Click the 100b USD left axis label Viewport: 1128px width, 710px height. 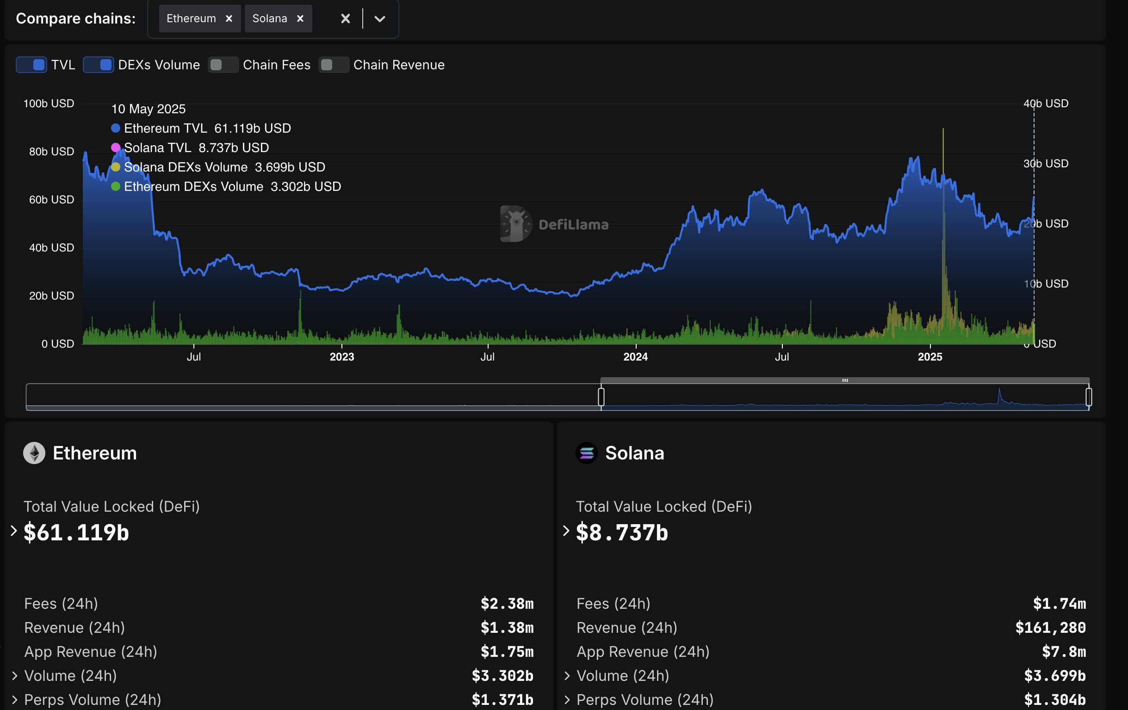click(49, 104)
